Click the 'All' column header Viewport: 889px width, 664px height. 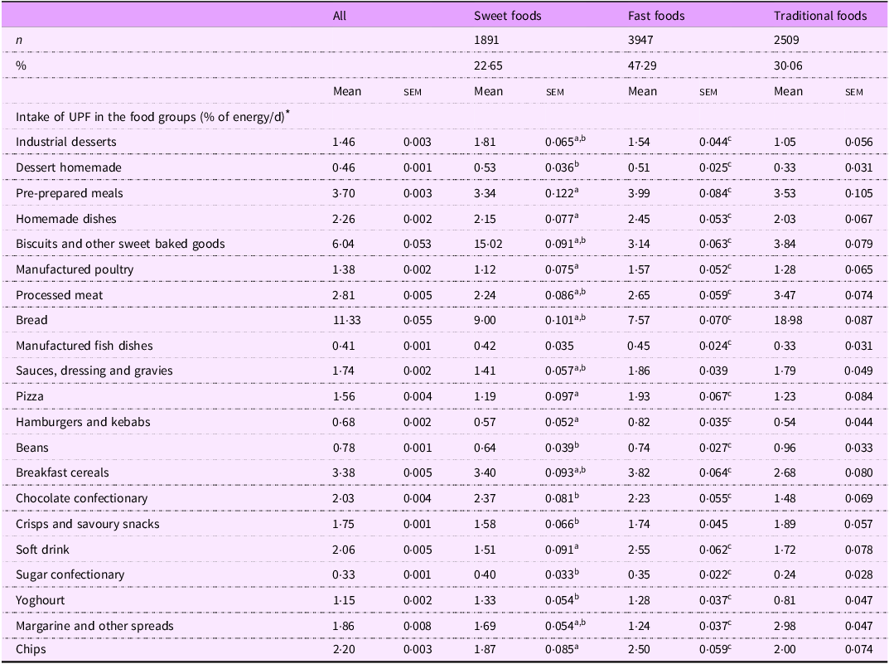[339, 15]
